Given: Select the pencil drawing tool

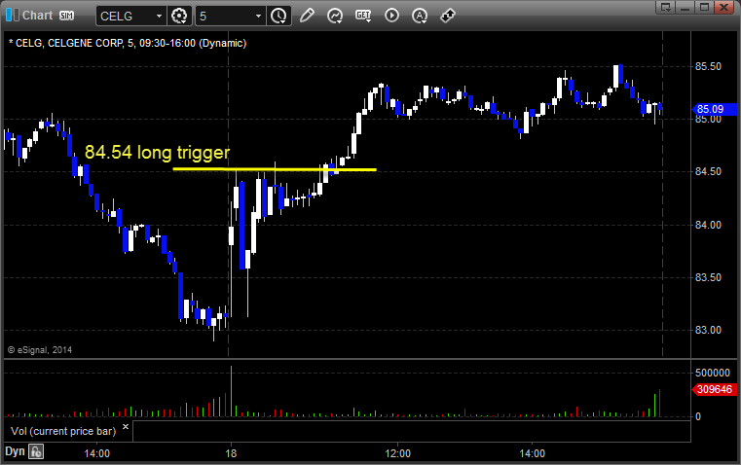Looking at the screenshot, I should [307, 16].
